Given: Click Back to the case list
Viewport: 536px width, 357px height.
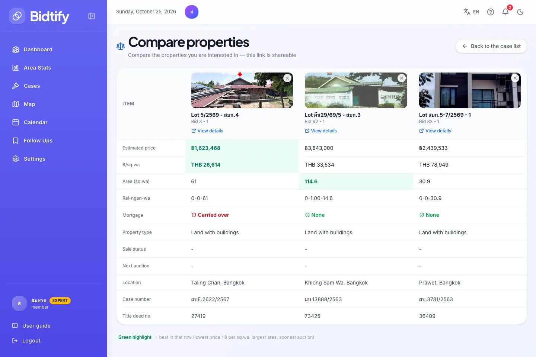Looking at the screenshot, I should click(491, 46).
